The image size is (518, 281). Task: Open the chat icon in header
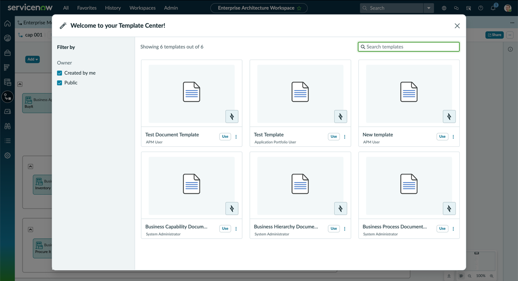tap(456, 8)
